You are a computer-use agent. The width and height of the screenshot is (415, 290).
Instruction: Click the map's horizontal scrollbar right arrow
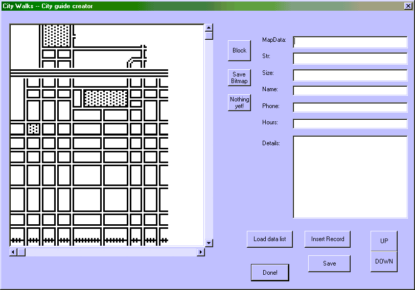click(x=201, y=252)
